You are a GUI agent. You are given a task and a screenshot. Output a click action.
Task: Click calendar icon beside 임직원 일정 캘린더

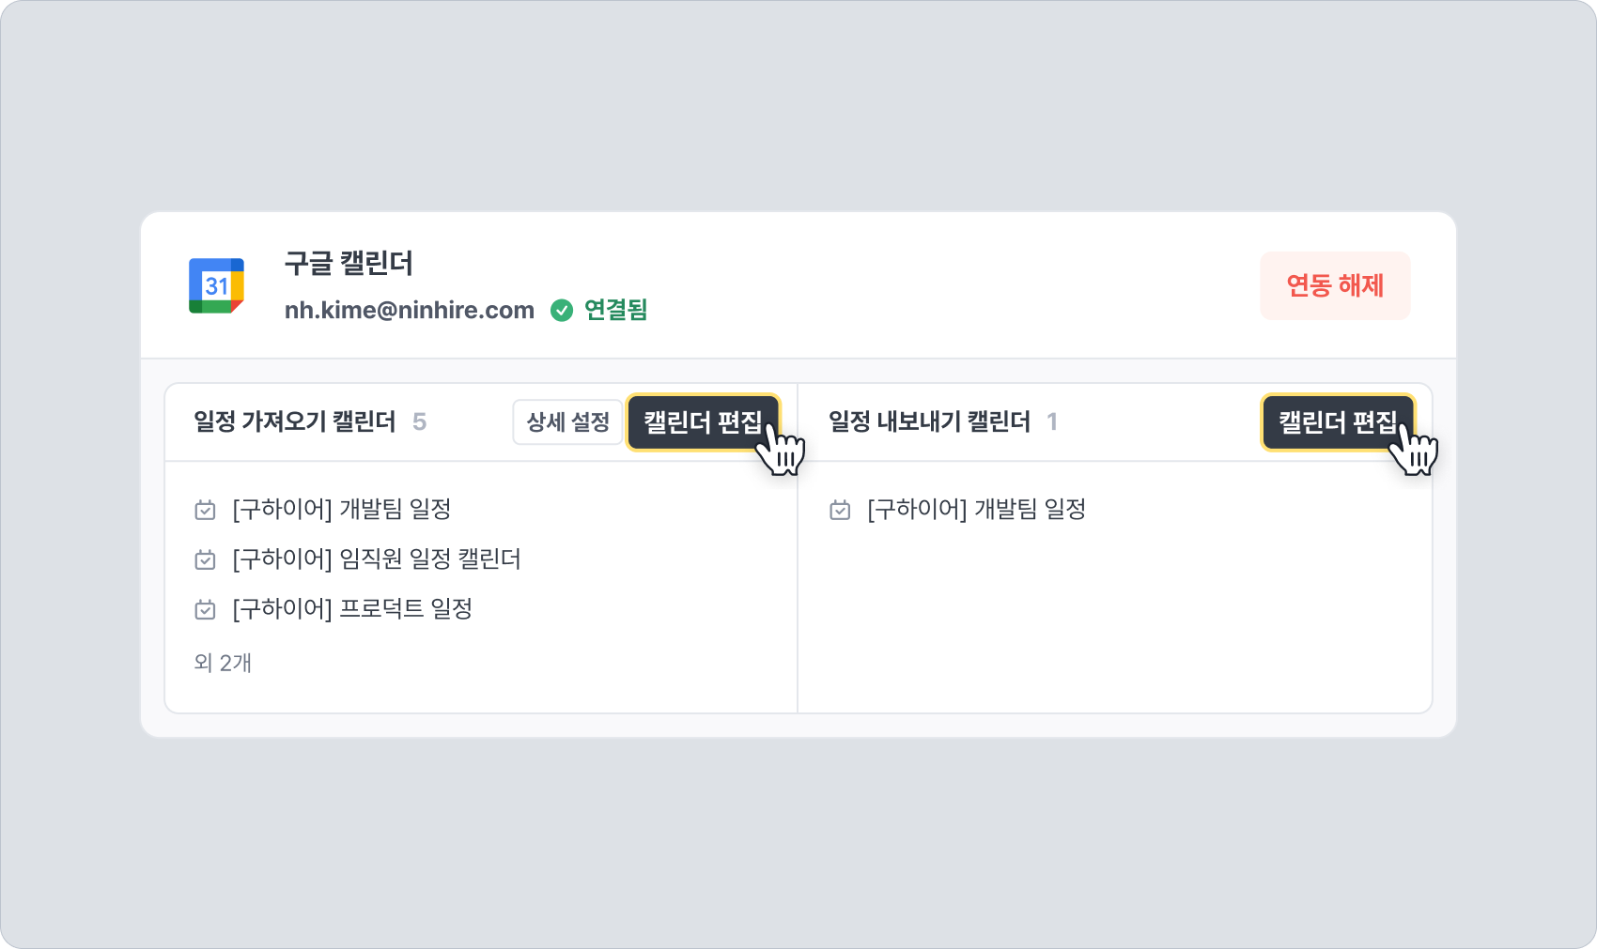[x=205, y=560]
